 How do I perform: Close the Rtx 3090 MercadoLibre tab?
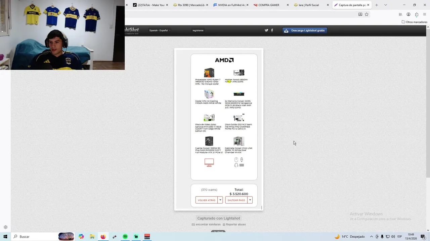pyautogui.click(x=207, y=5)
